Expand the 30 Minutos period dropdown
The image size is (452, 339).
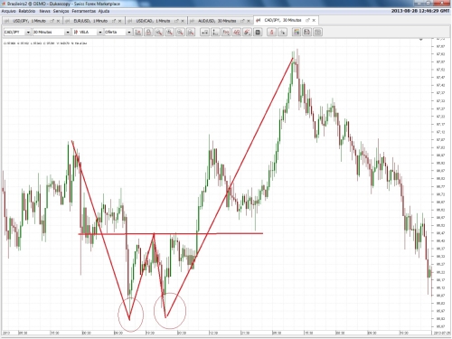pos(52,32)
